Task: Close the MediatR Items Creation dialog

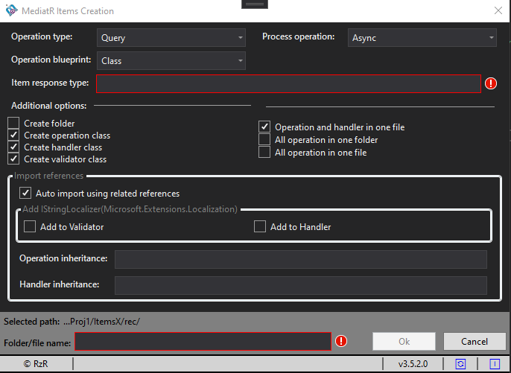Action: 498,10
